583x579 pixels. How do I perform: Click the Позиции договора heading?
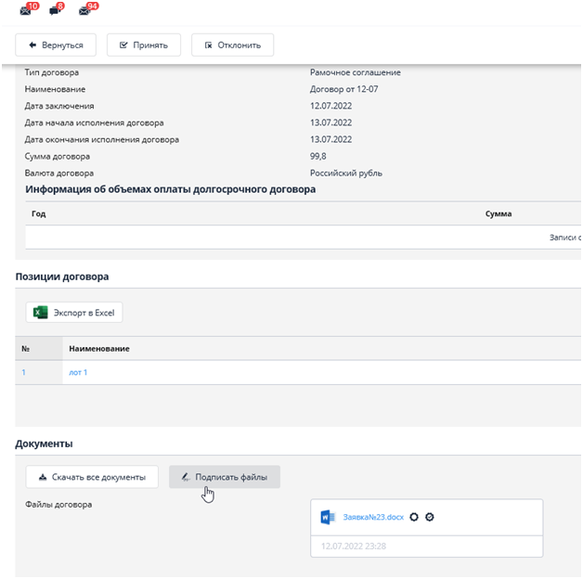click(x=62, y=277)
